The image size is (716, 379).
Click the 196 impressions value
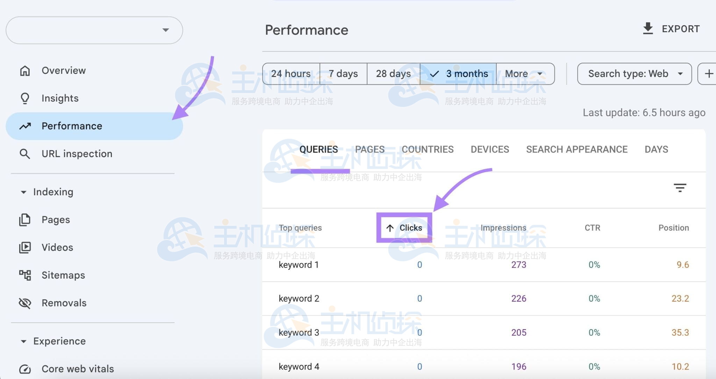click(519, 367)
